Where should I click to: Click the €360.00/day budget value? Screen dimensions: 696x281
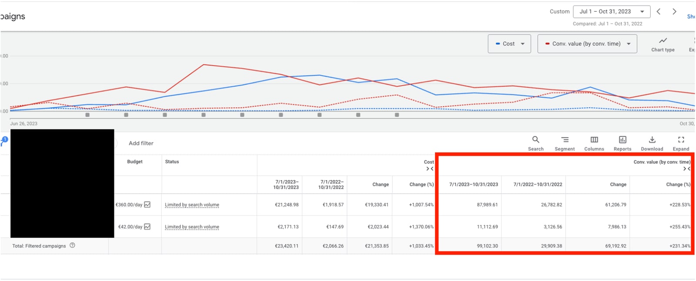129,205
